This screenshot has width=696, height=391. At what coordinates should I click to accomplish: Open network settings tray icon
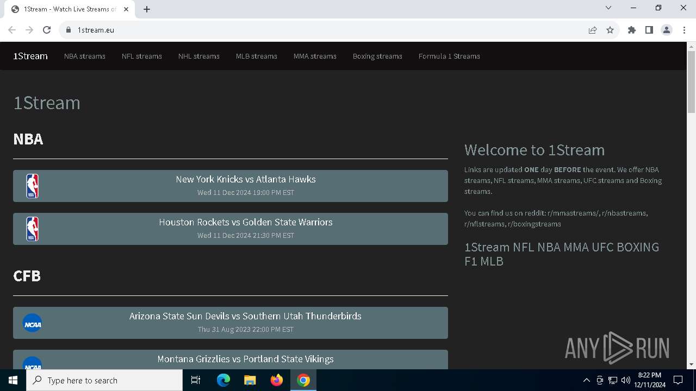[613, 380]
